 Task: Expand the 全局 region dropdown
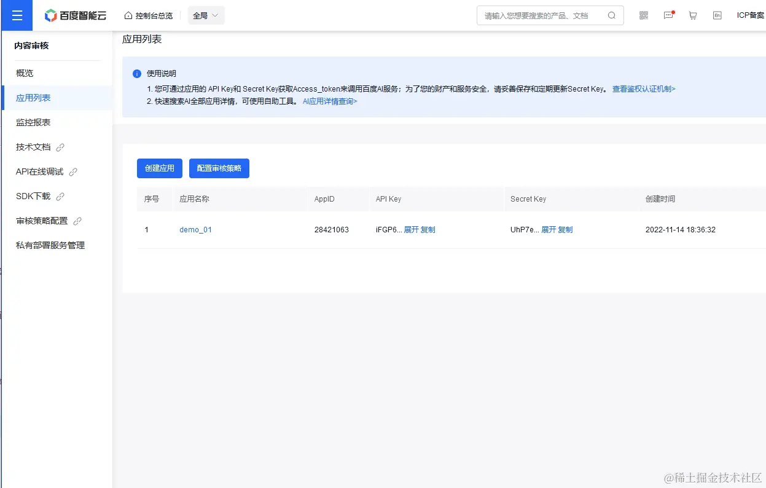pos(206,15)
